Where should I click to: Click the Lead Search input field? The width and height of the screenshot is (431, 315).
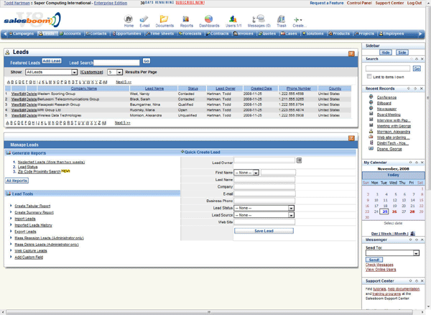click(116, 63)
